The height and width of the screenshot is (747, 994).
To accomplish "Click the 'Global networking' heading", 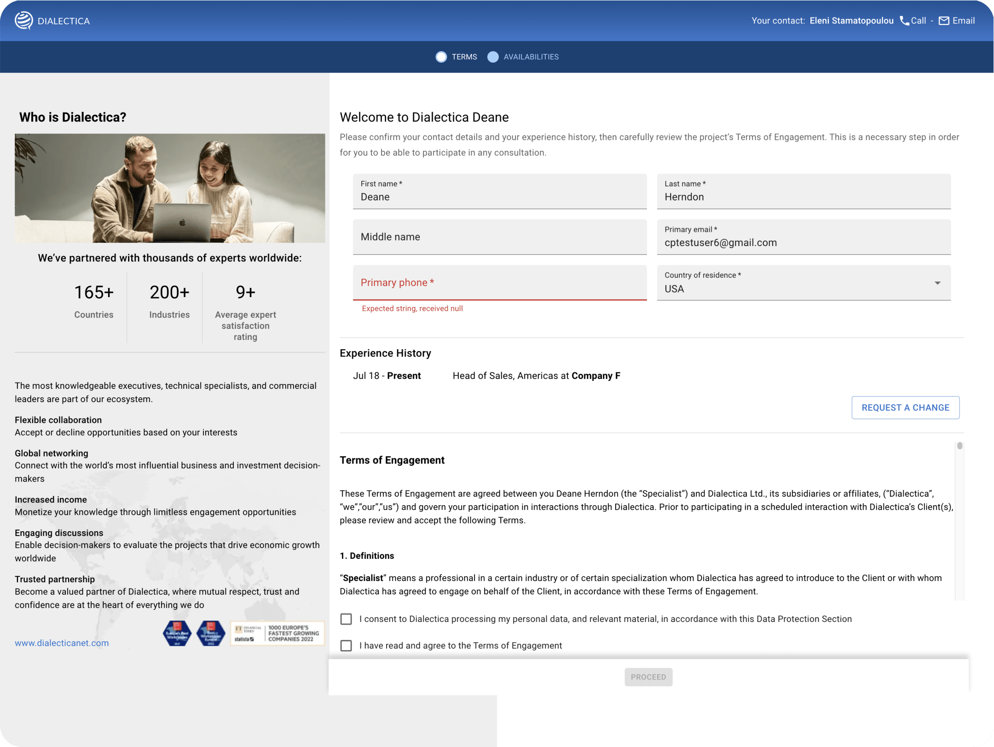I will coord(52,454).
